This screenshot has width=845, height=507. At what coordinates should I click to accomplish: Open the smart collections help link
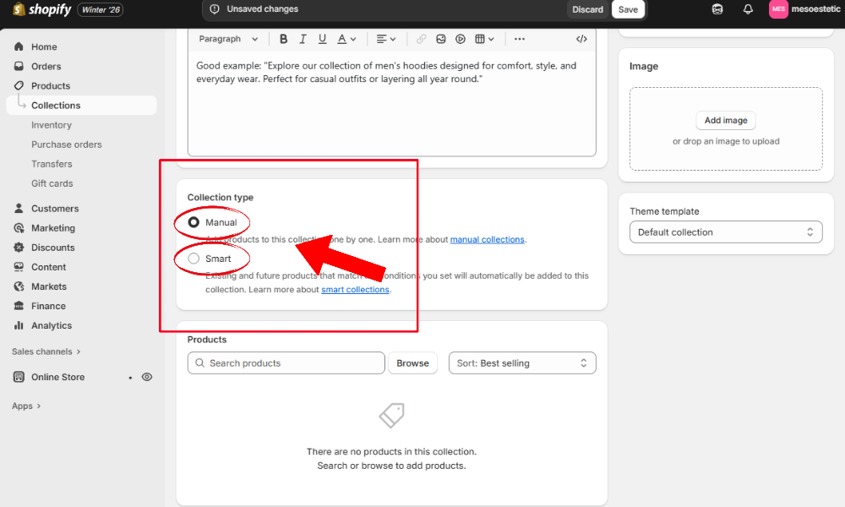click(x=355, y=290)
